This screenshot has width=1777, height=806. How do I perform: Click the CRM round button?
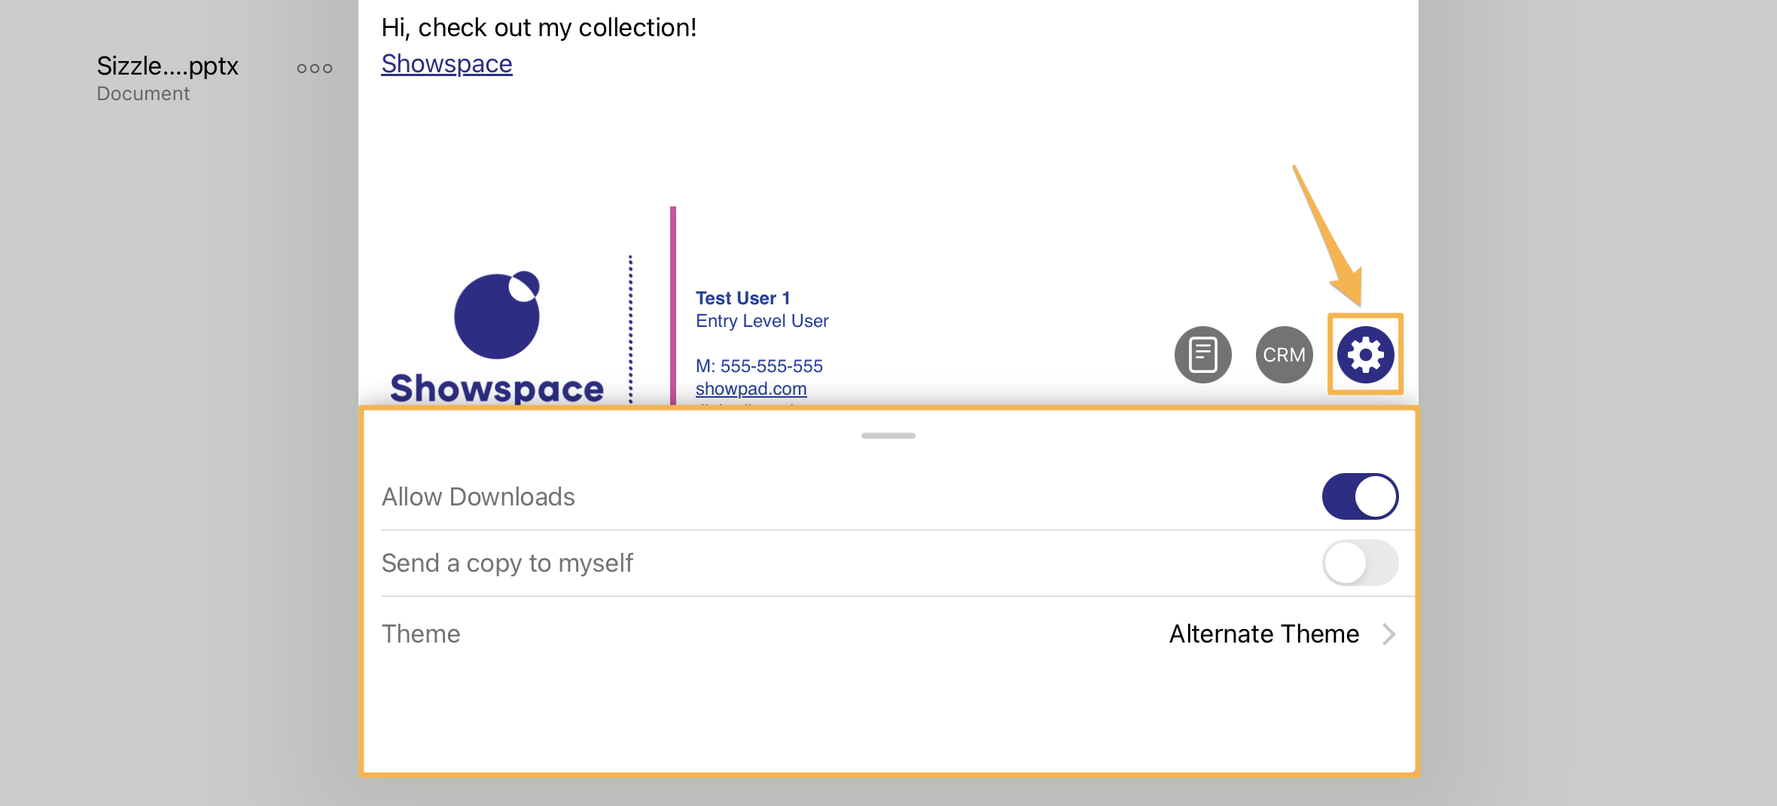point(1284,355)
